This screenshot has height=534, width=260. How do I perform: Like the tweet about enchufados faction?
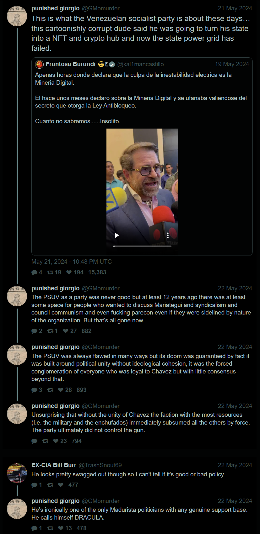point(56,441)
